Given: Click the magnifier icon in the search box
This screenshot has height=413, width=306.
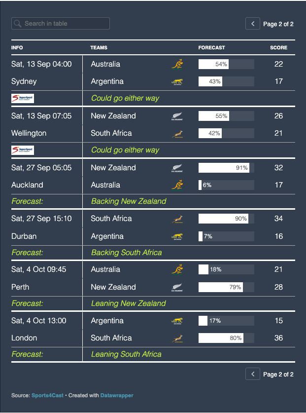Looking at the screenshot, I should (x=18, y=24).
